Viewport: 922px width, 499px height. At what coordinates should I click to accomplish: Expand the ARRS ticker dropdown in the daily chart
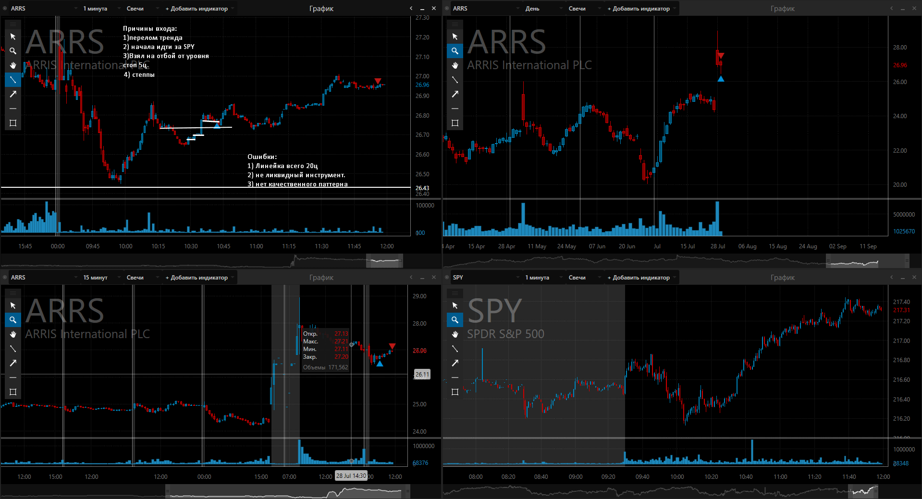pyautogui.click(x=486, y=9)
